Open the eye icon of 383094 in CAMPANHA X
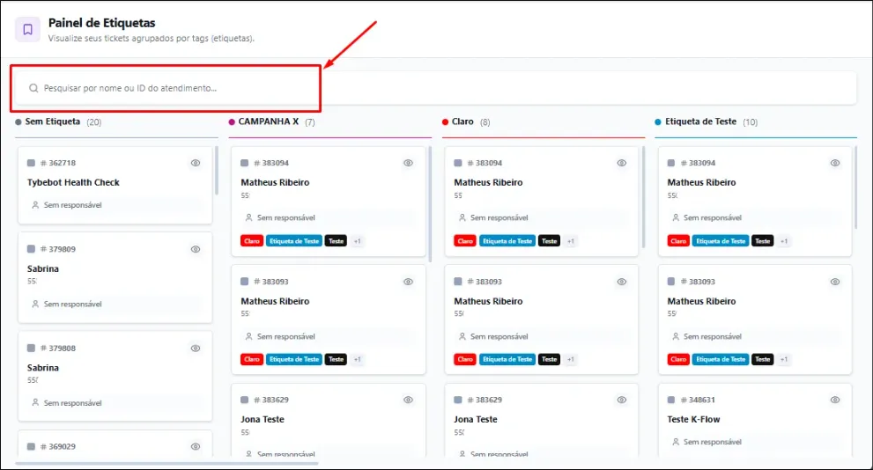 click(408, 163)
